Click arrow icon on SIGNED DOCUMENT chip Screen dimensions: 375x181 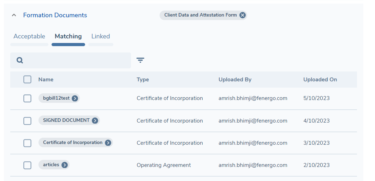95,121
